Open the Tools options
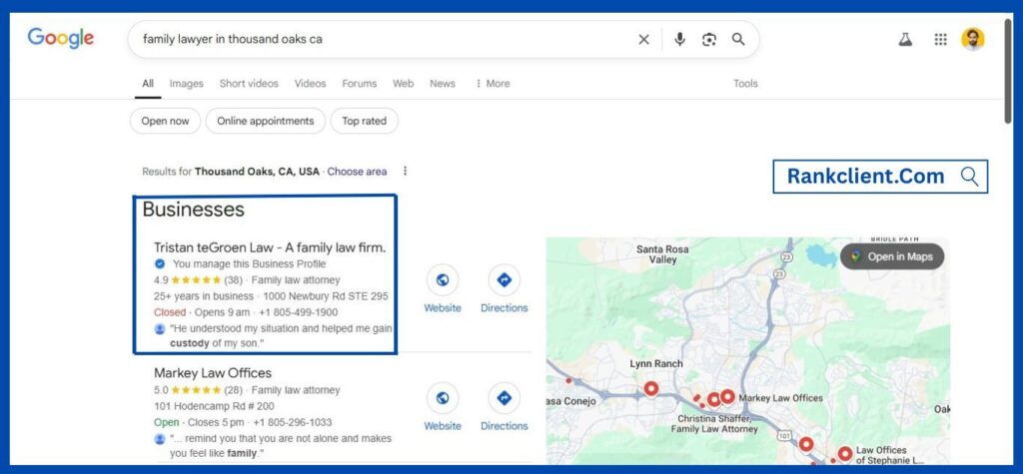 coord(745,84)
